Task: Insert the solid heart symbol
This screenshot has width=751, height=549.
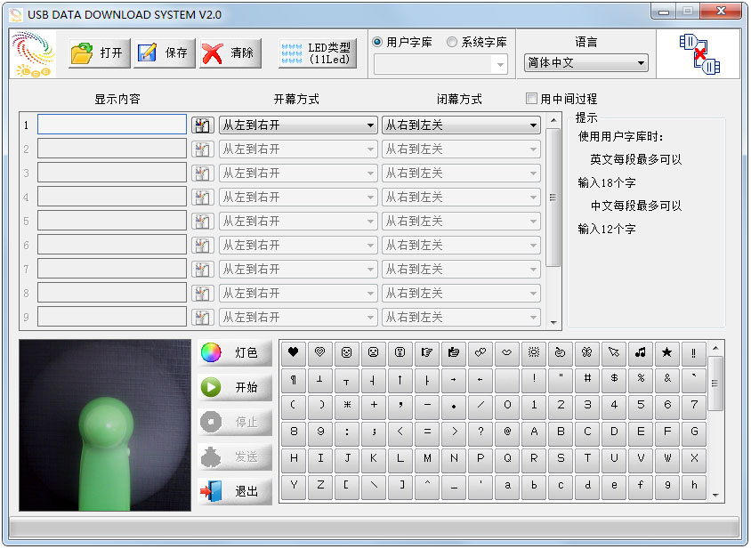Action: 294,352
